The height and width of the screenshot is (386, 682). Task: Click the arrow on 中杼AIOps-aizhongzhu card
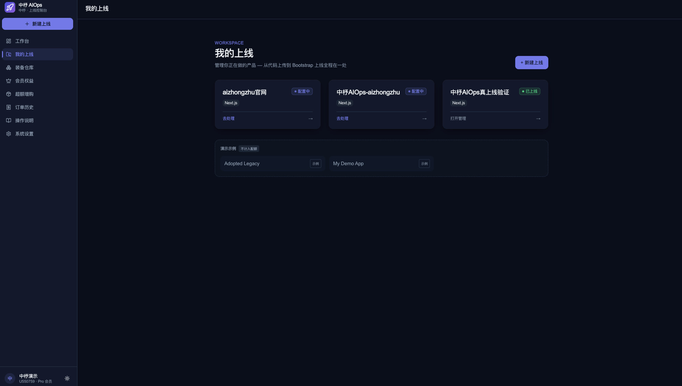[x=424, y=119]
